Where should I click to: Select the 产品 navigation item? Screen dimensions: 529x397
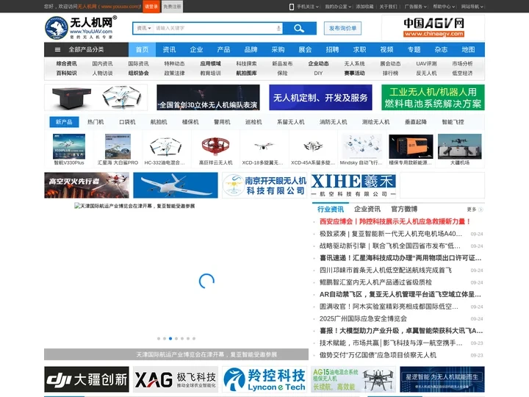(223, 50)
